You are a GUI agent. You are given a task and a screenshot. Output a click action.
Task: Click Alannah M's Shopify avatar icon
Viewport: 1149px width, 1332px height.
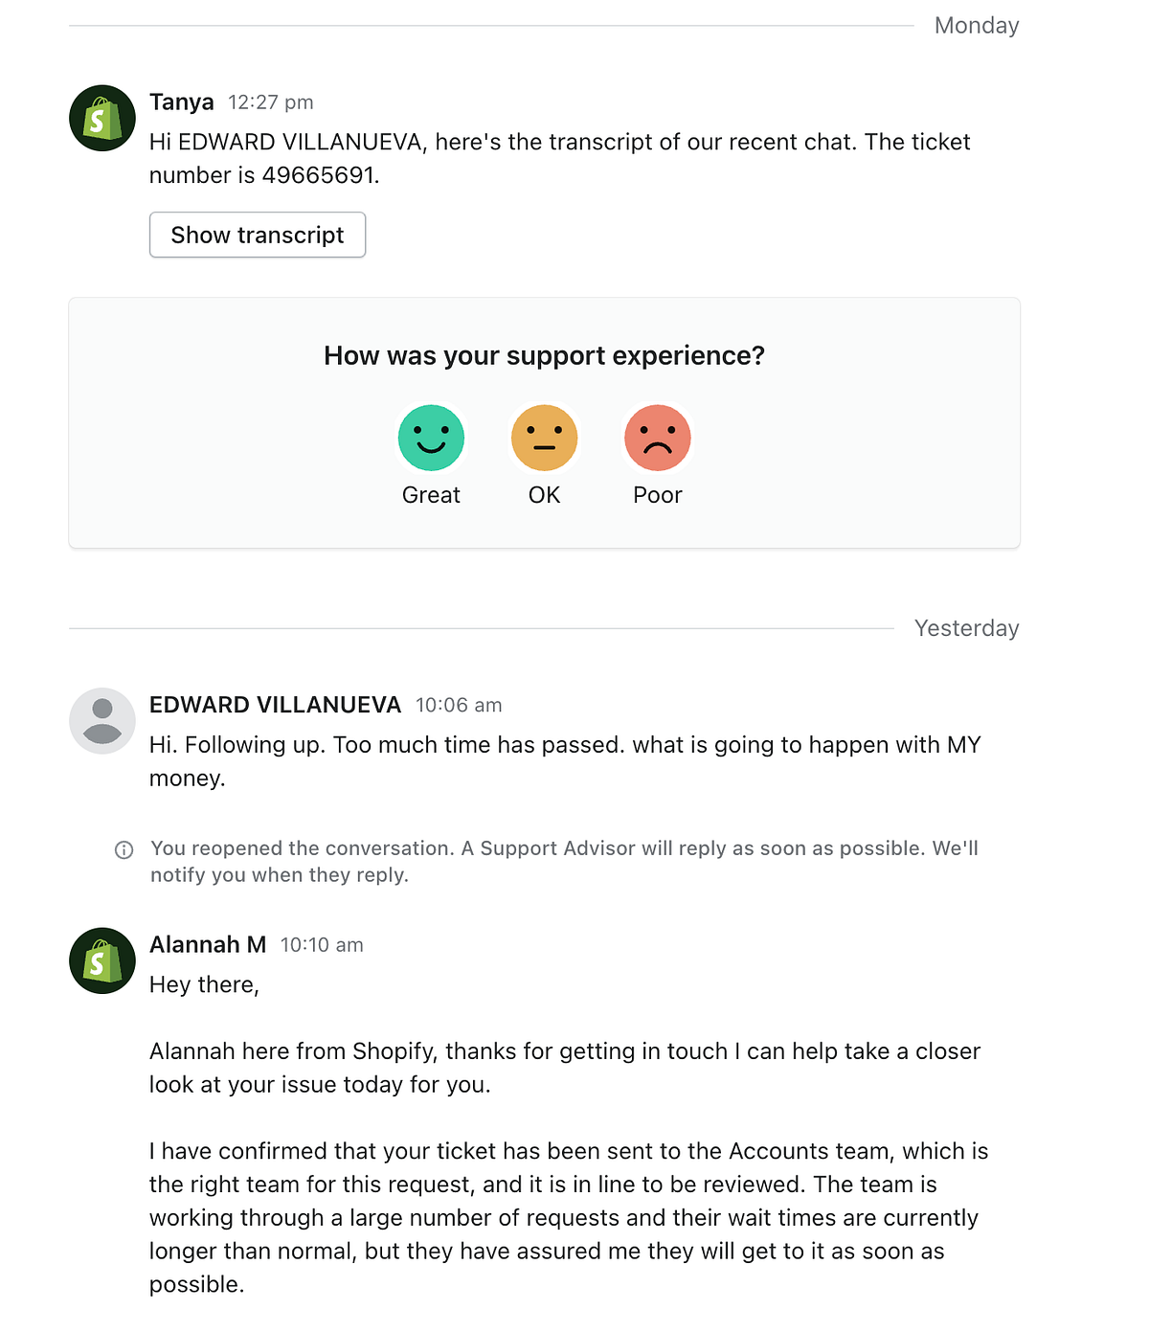tap(101, 960)
